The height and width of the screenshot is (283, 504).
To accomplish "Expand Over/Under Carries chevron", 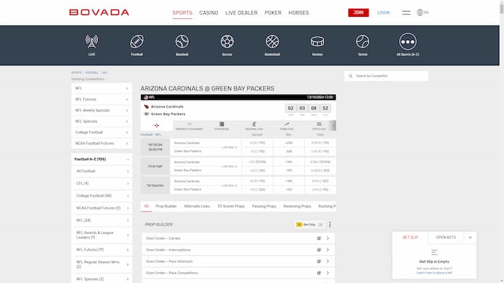I will [328, 238].
